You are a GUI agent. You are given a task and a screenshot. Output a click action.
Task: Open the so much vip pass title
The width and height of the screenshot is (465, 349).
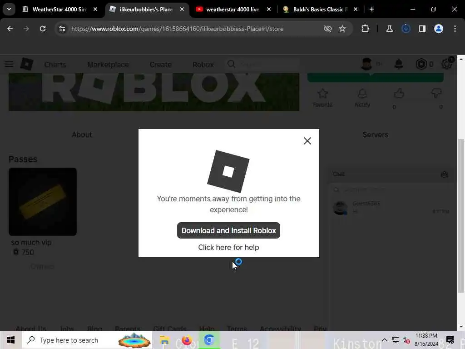click(x=31, y=243)
